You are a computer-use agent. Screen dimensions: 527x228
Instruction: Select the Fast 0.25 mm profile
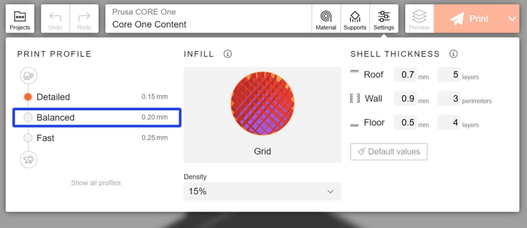[28, 138]
